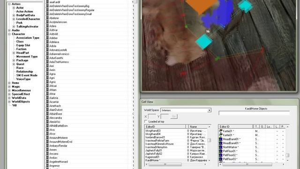Image resolution: width=300 pixels, height=169 pixels.
Task: Click the icon next to AcolyteJenssen
Action: click(47, 22)
